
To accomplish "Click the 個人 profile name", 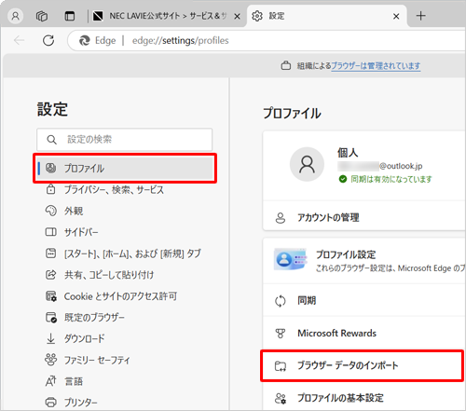I will (348, 153).
